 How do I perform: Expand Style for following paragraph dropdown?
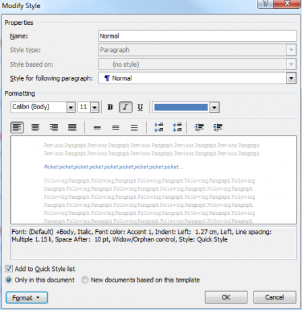point(291,78)
